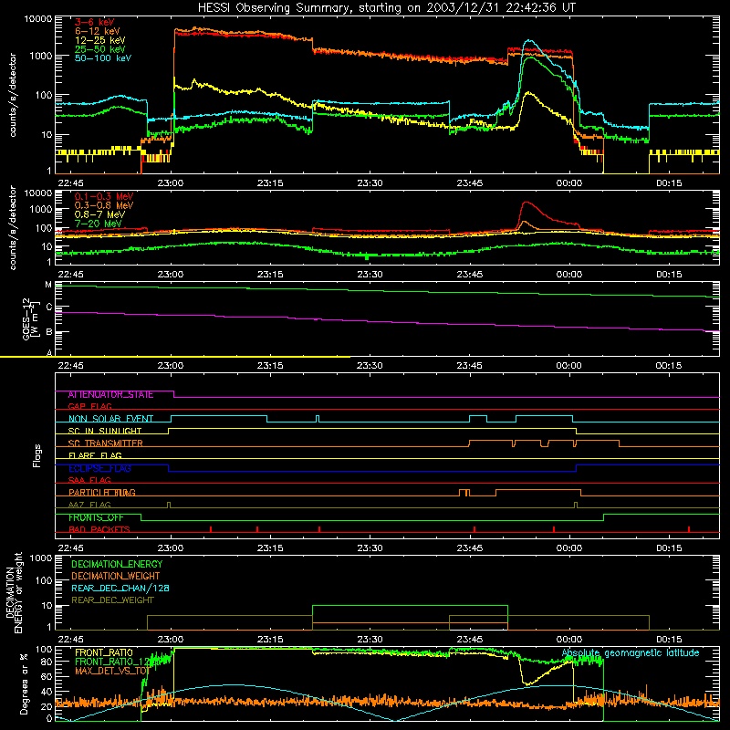Image resolution: width=730 pixels, height=730 pixels.
Task: Select the FRONTS_OFF flag label
Action: [x=96, y=517]
